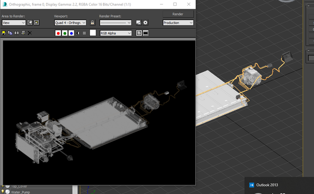Toggle the blue channel
Viewport: 314px width, 194px height.
[71, 33]
